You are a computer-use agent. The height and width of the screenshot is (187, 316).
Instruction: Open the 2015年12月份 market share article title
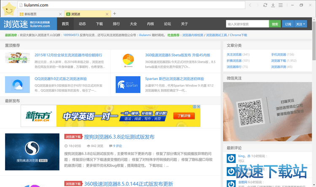point(68,55)
